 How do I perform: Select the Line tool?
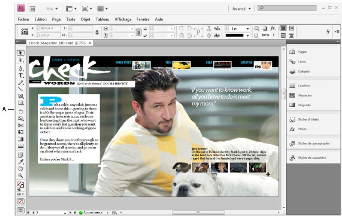(21, 89)
